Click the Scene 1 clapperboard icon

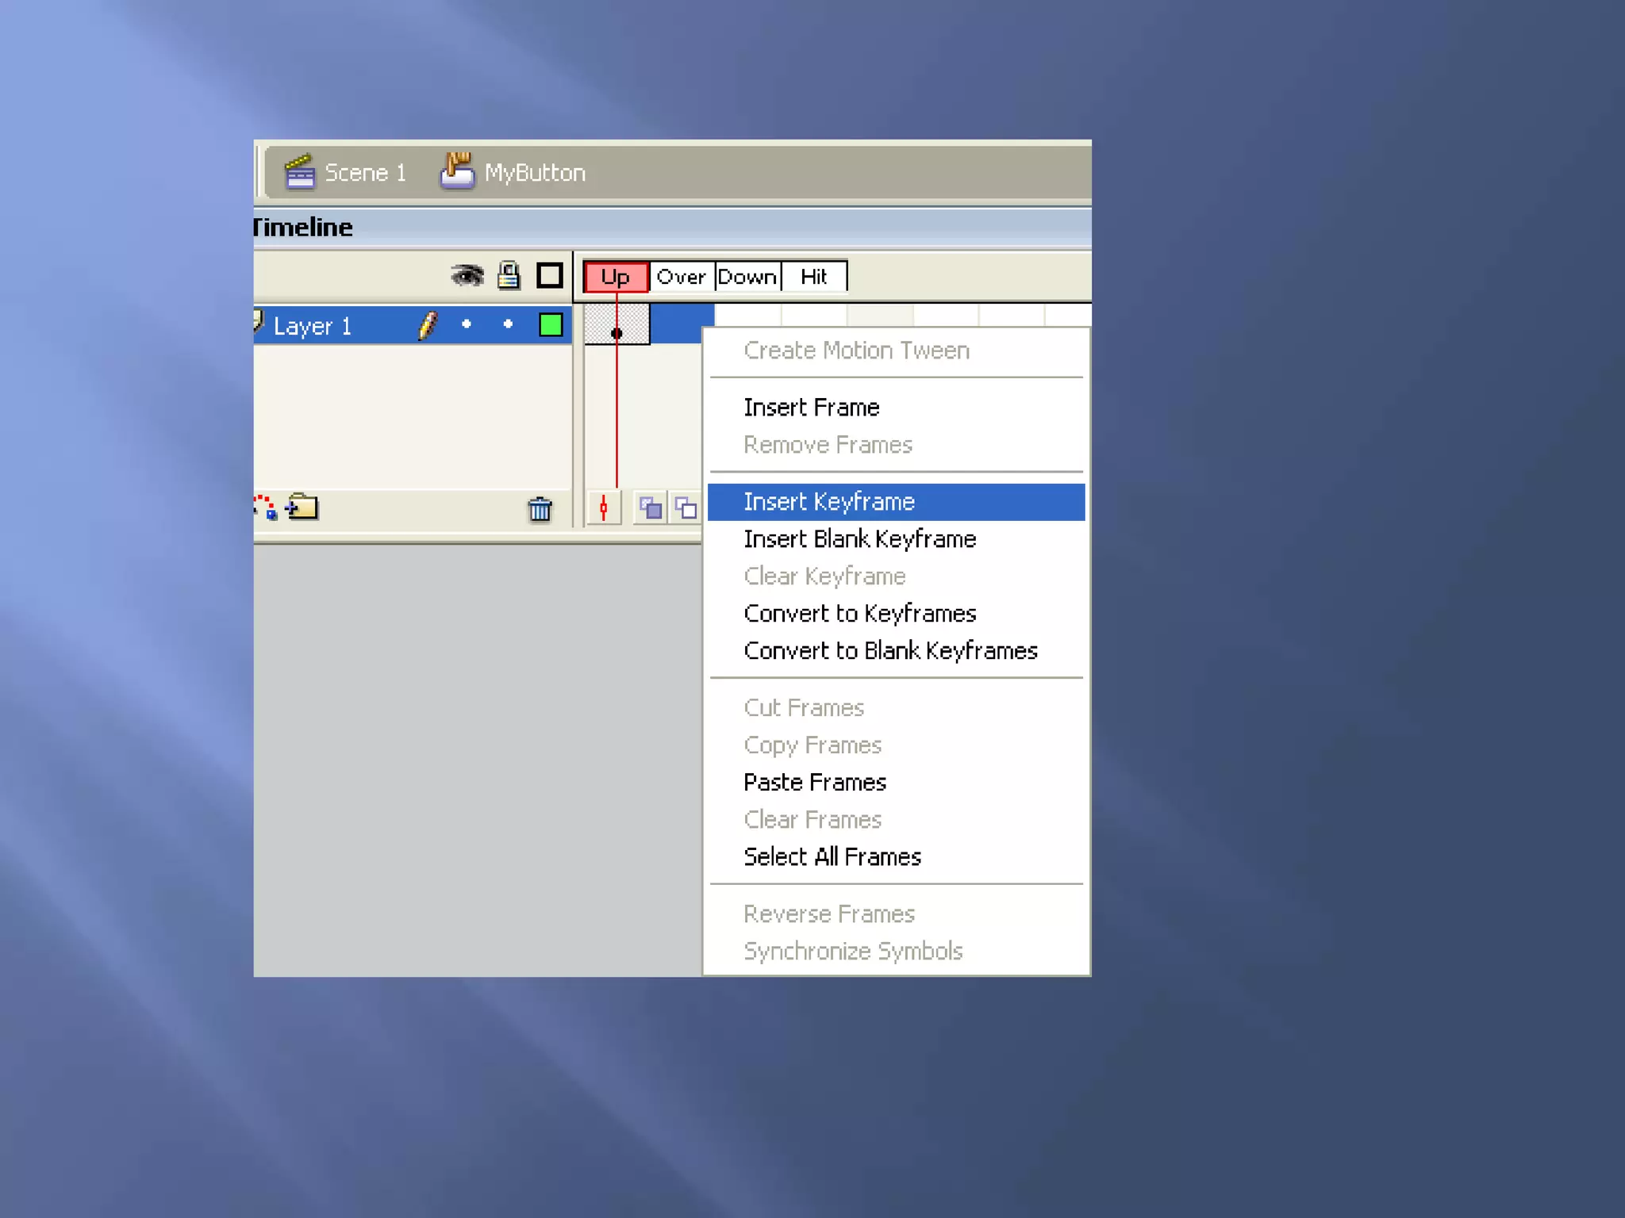pos(299,171)
